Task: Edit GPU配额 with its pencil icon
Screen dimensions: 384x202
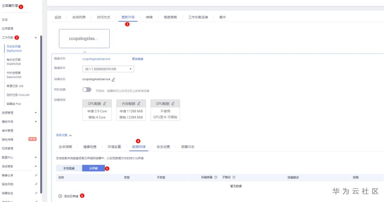Action: (x=173, y=104)
